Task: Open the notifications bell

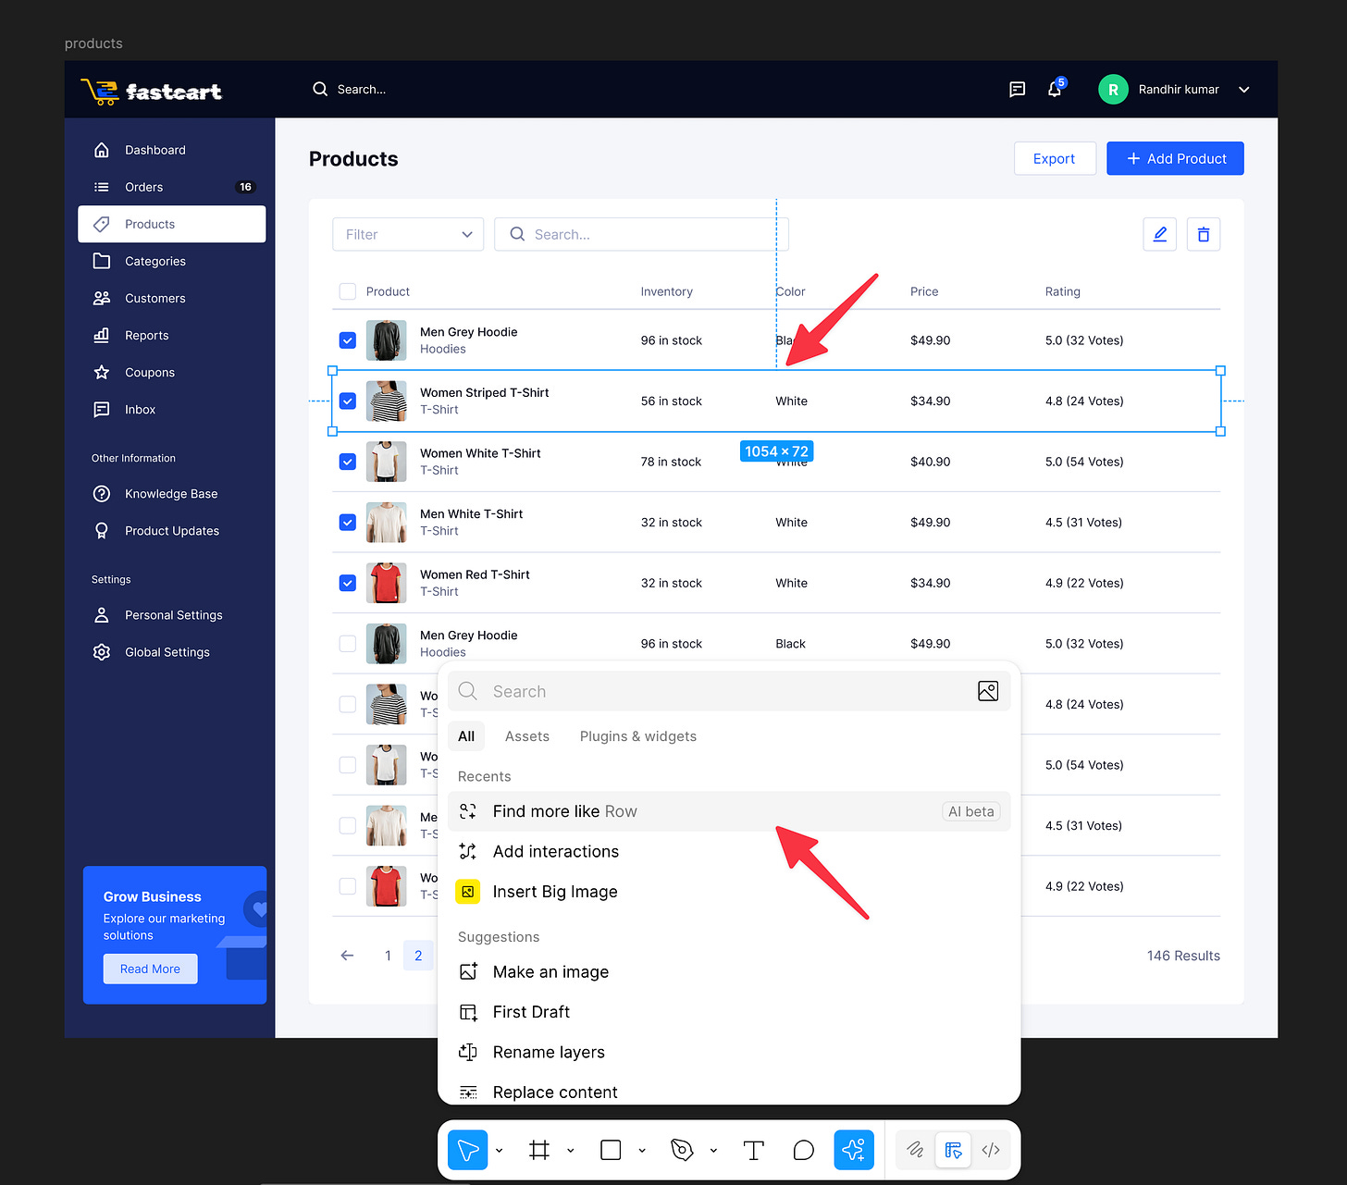Action: pyautogui.click(x=1054, y=89)
